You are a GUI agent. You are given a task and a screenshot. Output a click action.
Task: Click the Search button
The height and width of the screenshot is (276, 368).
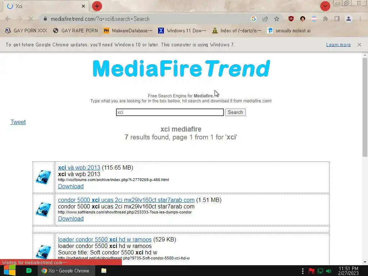tap(235, 112)
